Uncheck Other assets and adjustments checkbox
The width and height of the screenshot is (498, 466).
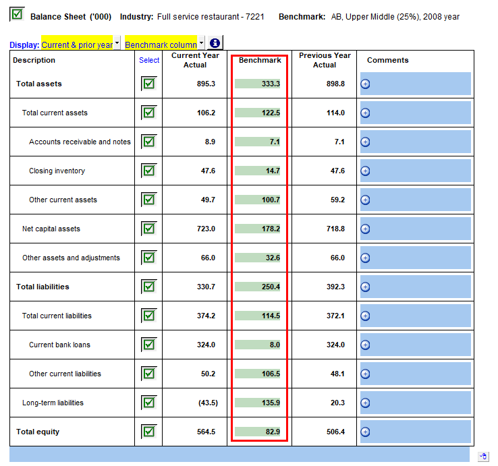click(x=149, y=258)
